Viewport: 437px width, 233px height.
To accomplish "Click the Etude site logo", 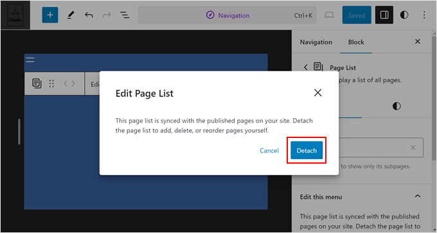I will click(15, 15).
